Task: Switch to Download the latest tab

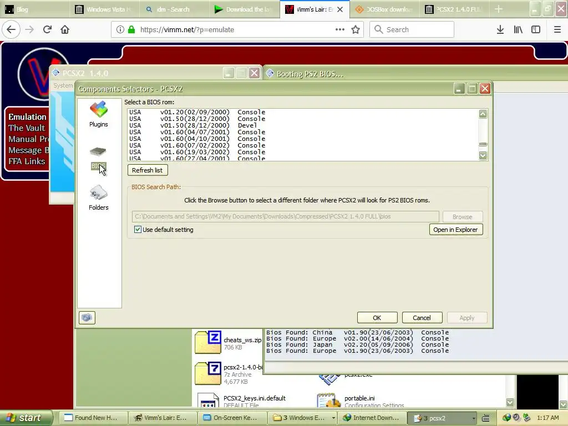Action: coord(244,9)
